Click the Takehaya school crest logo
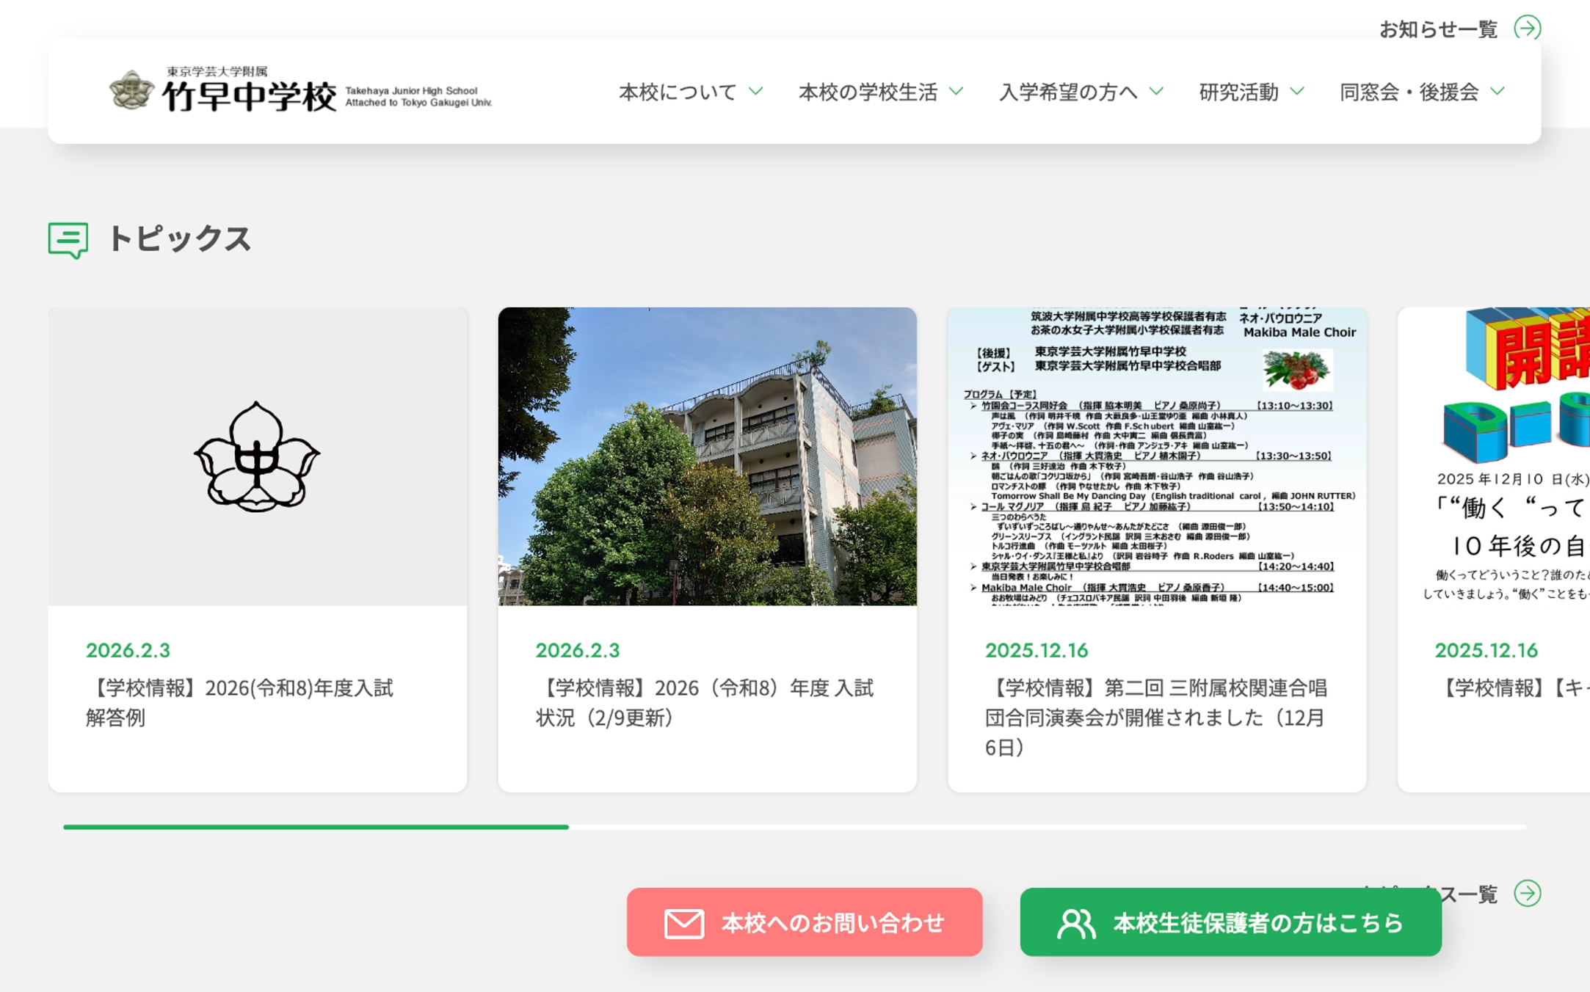 click(131, 91)
